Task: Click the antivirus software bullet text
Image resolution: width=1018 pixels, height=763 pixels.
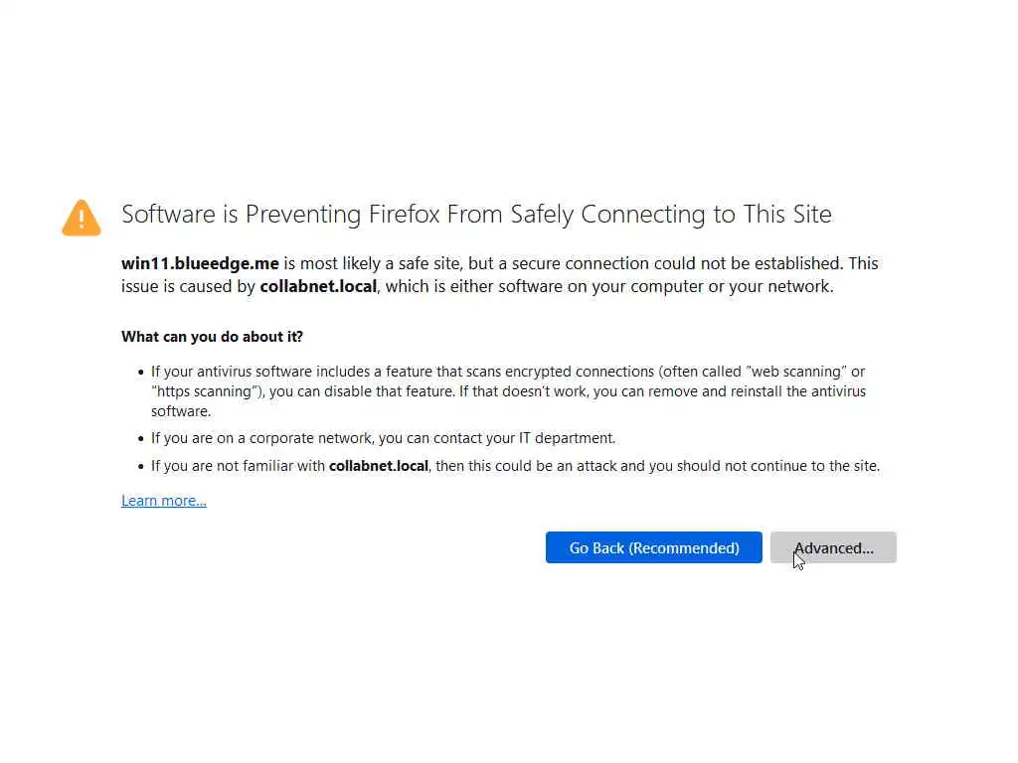Action: [x=398, y=372]
